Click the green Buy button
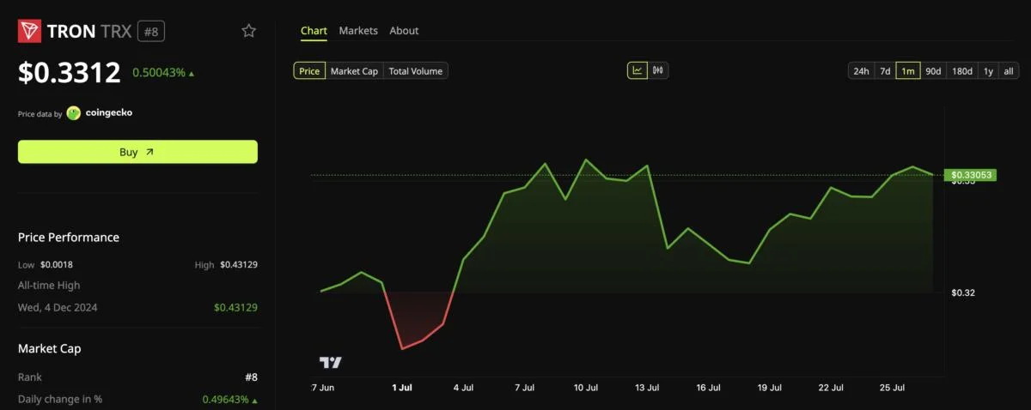Screen dimensions: 1031x410 [137, 152]
